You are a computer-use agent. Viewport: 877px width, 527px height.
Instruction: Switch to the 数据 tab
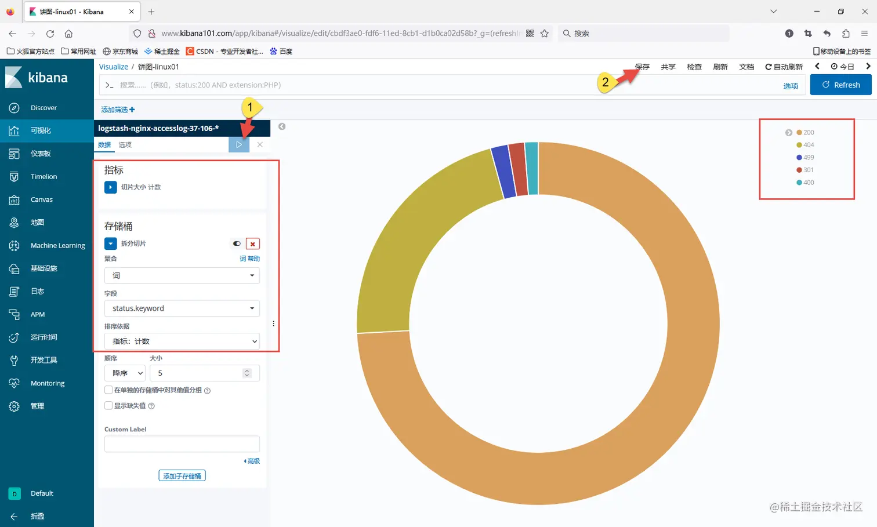(x=104, y=145)
